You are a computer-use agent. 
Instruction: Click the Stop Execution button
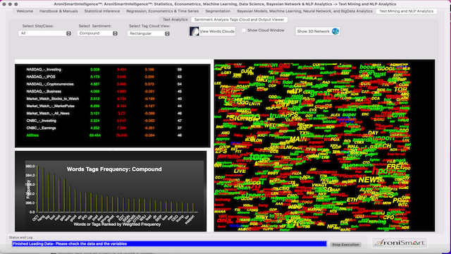point(345,245)
